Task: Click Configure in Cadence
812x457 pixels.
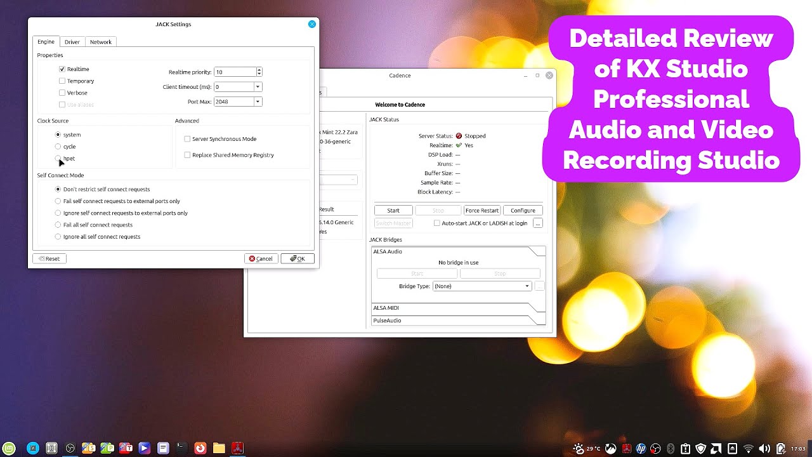Action: (523, 210)
